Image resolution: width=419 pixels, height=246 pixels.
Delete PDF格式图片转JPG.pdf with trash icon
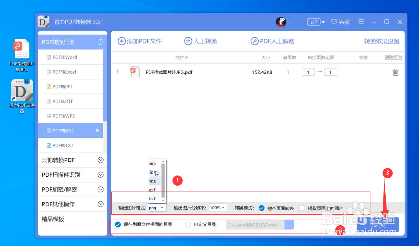pyautogui.click(x=395, y=72)
